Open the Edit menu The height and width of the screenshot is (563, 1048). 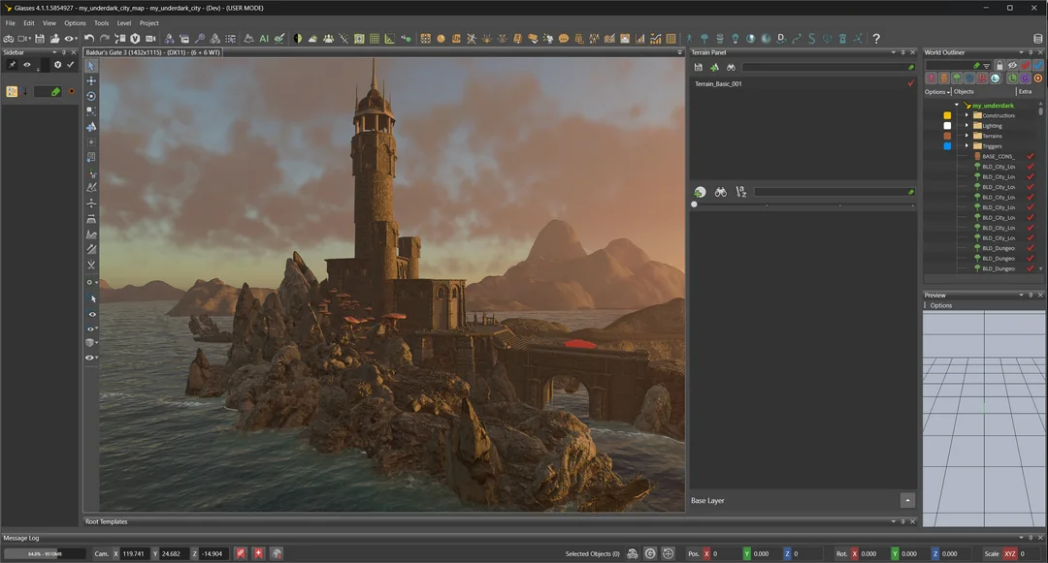click(29, 22)
